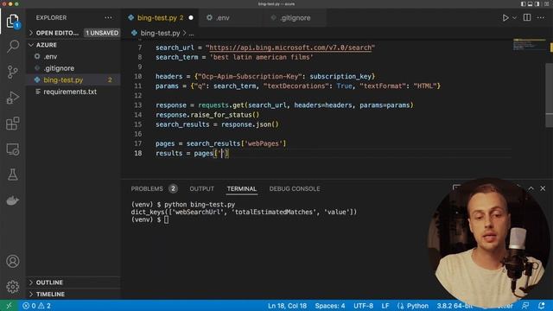Screen dimensions: 553x311
Task: Click the remote window indicator in status bar
Action: pos(9,306)
